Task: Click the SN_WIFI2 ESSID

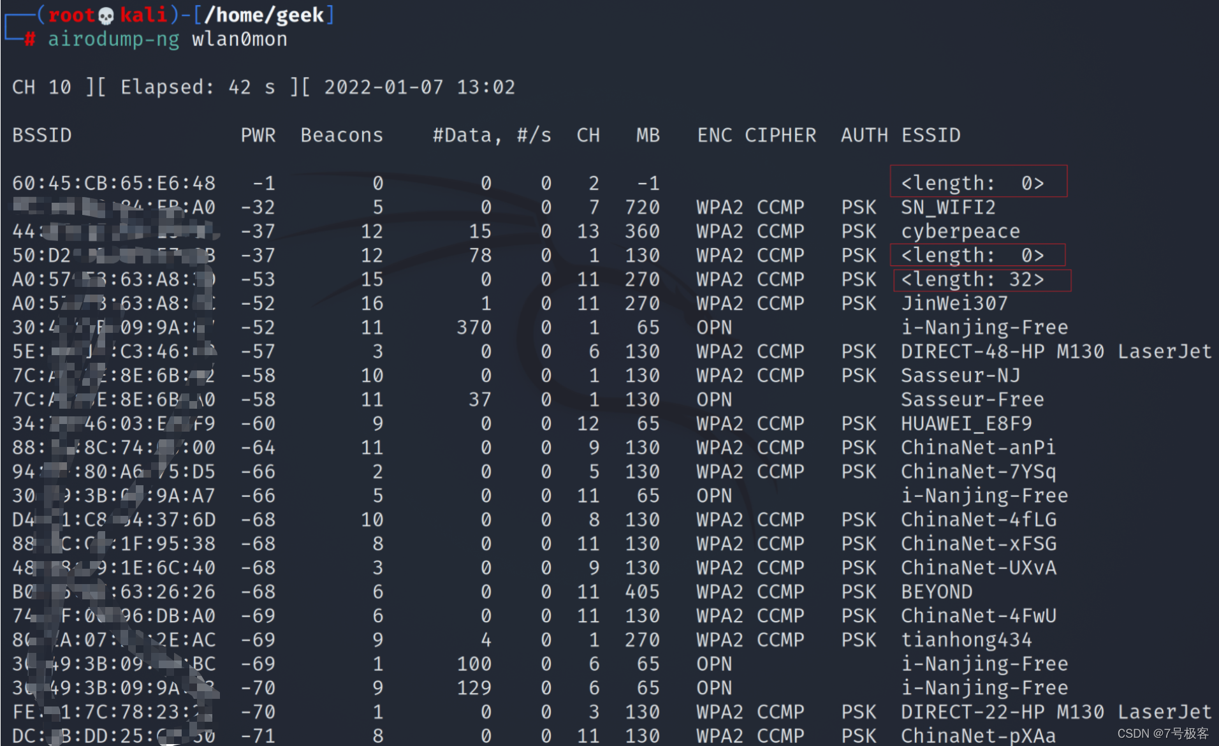Action: coord(948,207)
